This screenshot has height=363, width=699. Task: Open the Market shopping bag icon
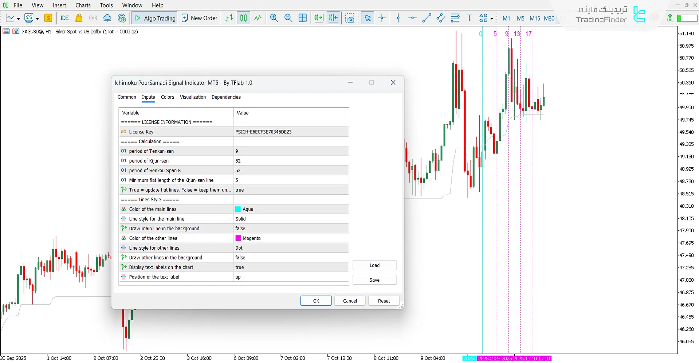pyautogui.click(x=79, y=18)
